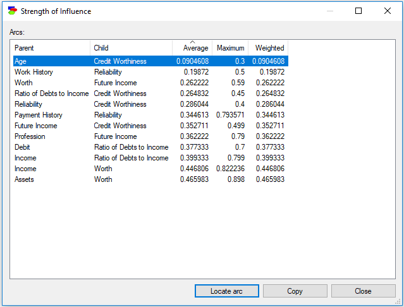
Task: Sort by the Average column header
Action: pyautogui.click(x=192, y=48)
